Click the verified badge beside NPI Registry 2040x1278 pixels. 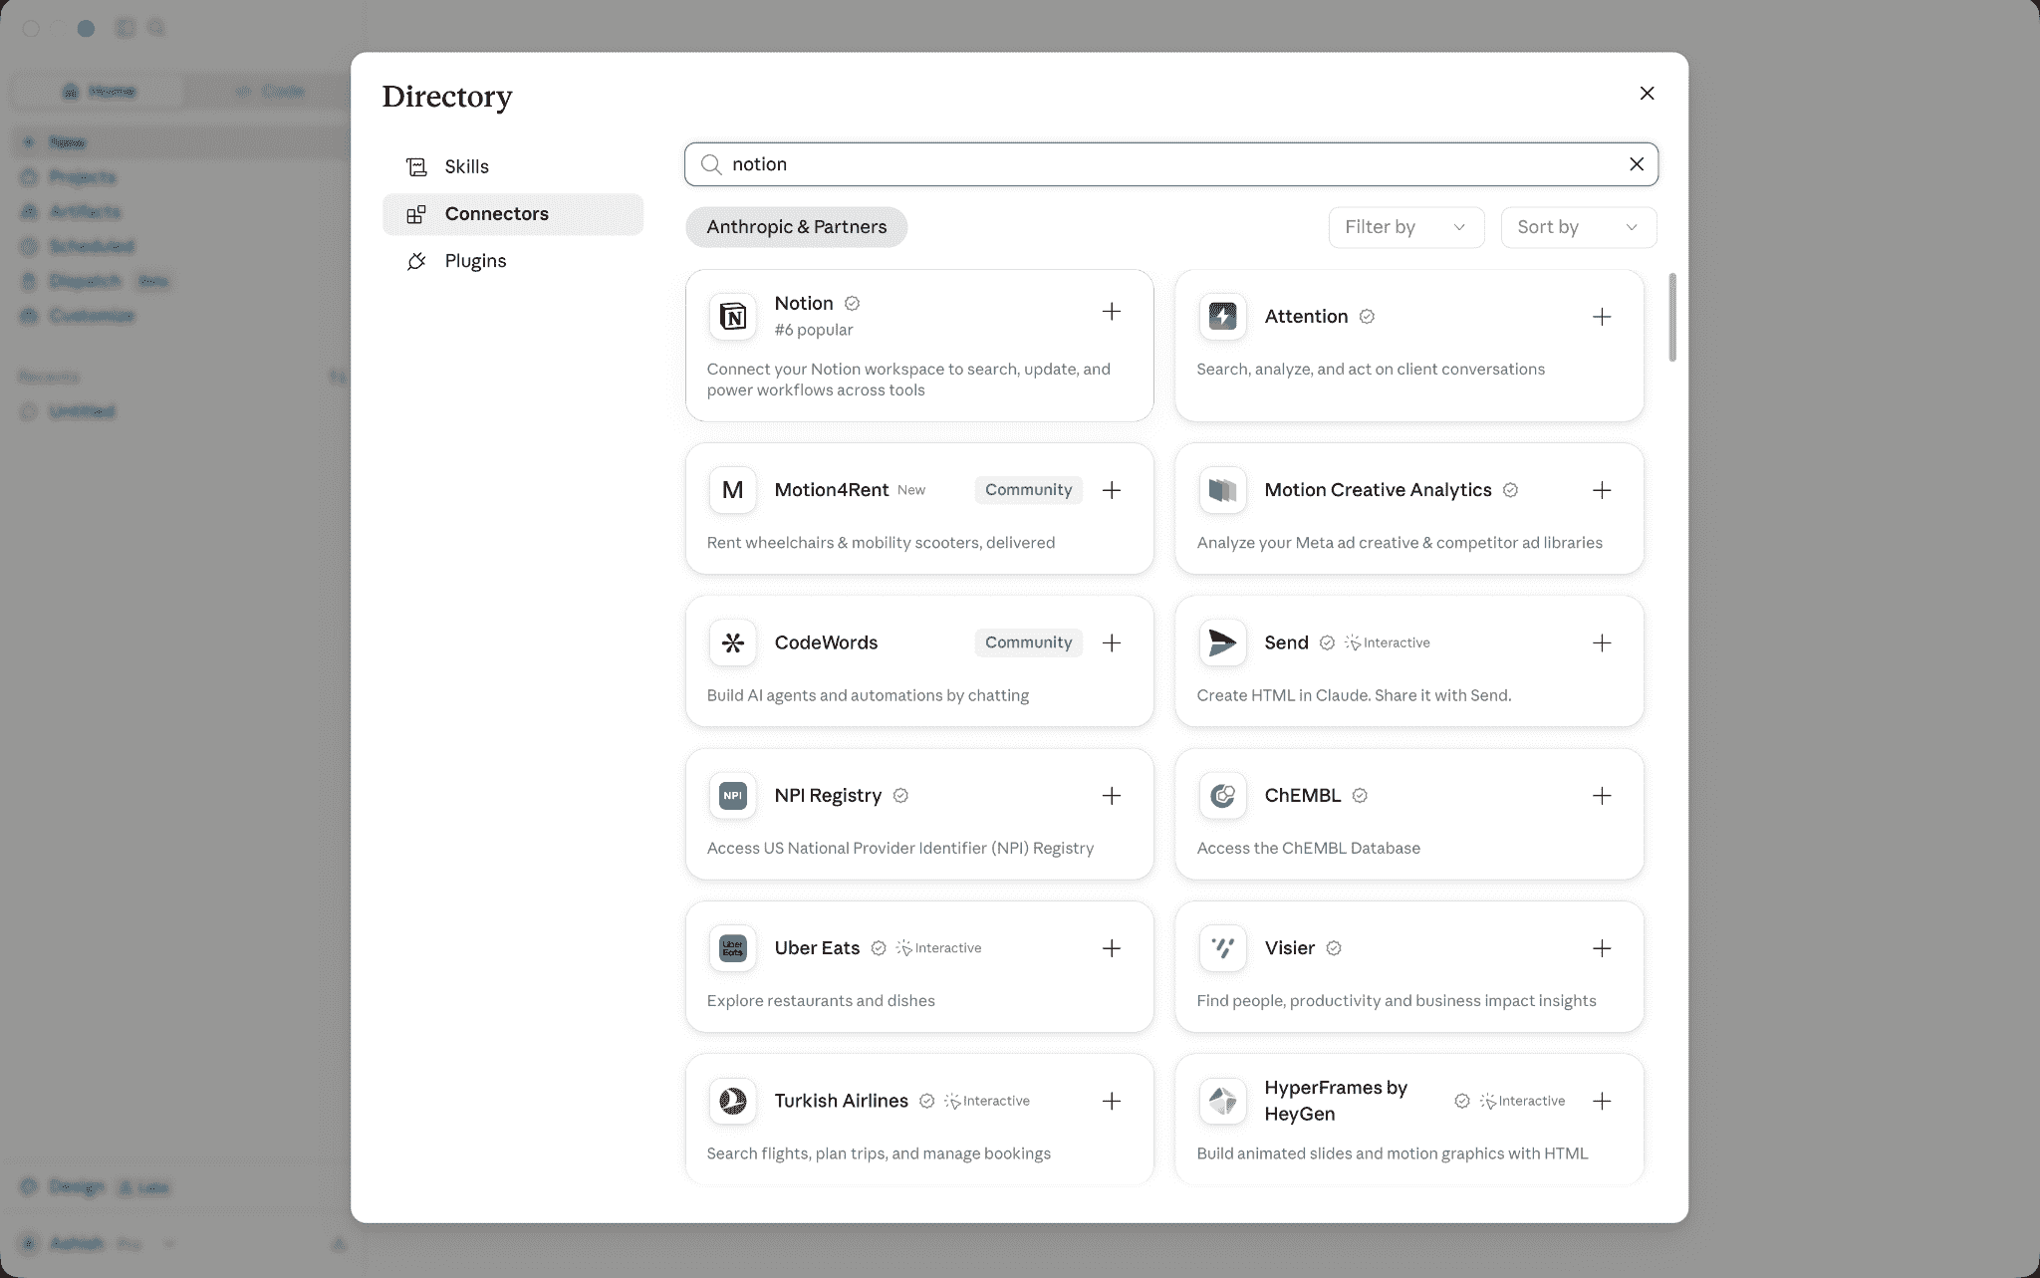(x=900, y=795)
